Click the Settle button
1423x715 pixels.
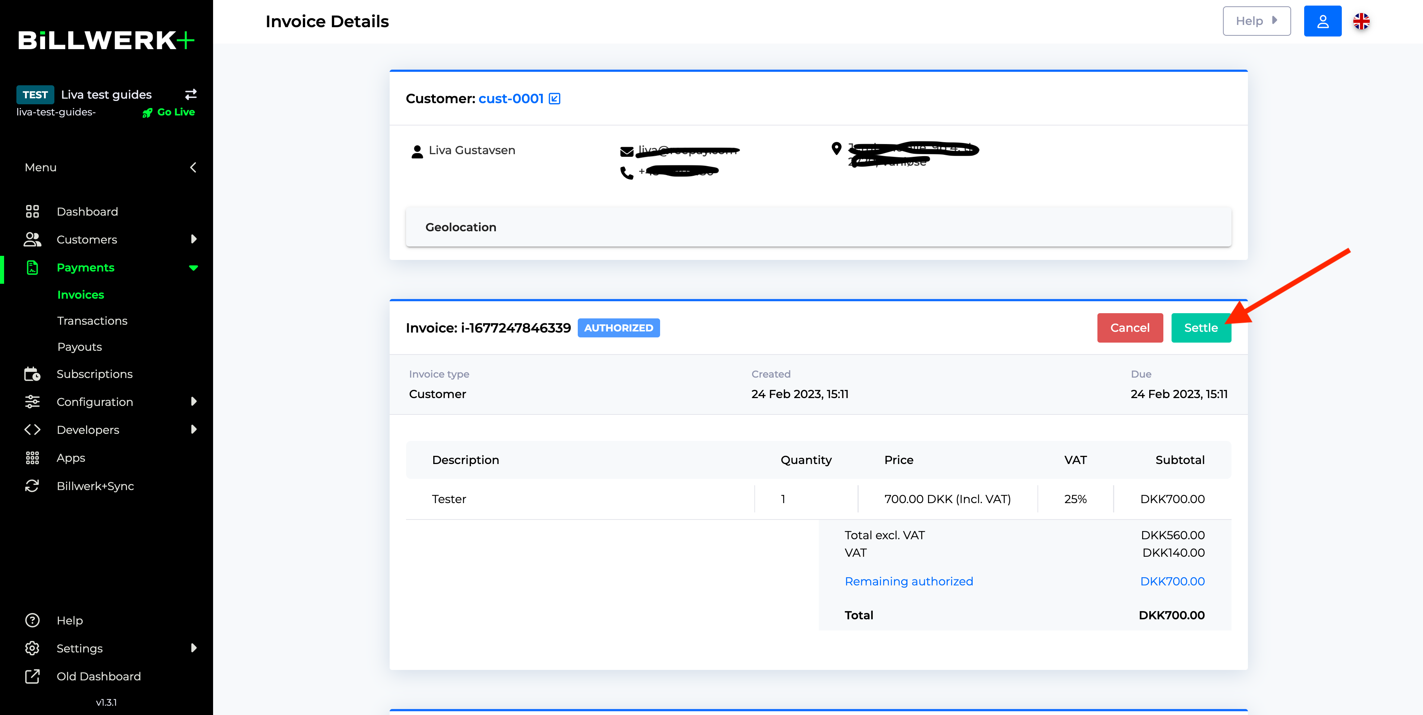(1201, 328)
